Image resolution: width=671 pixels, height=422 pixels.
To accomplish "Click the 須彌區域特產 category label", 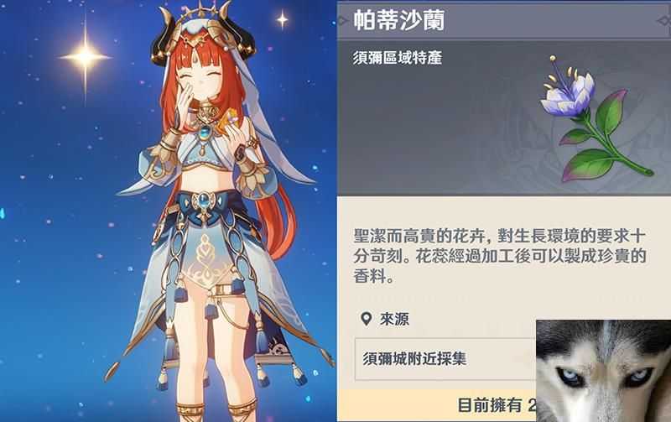I will [397, 57].
